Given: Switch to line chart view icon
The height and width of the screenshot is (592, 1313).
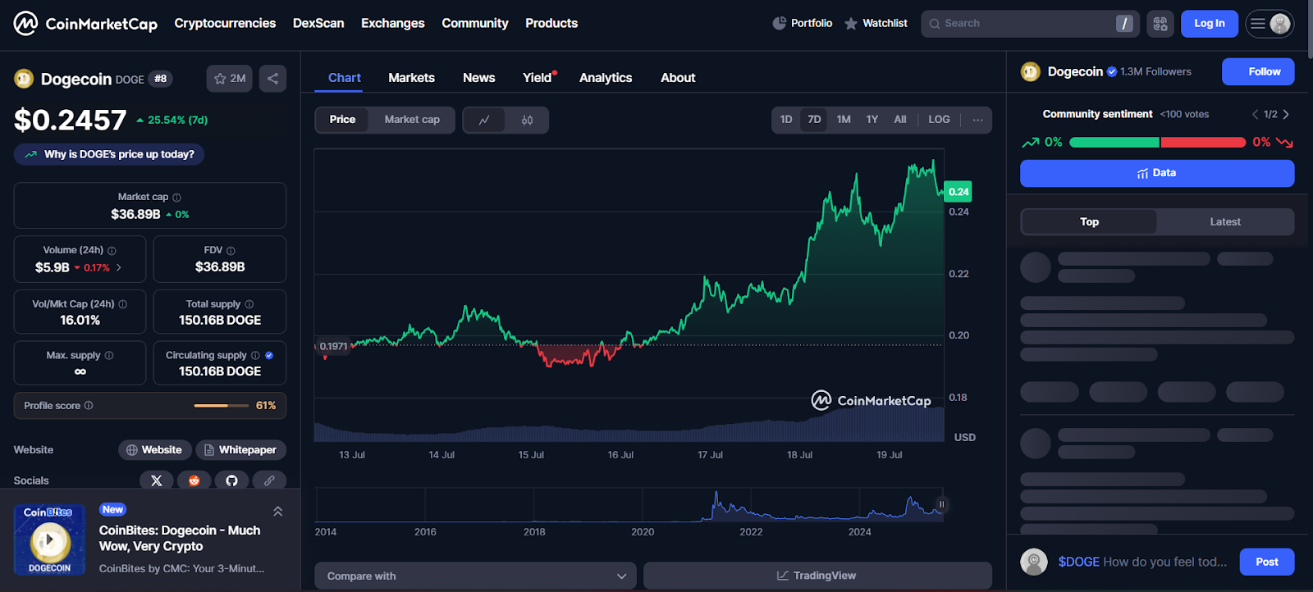Looking at the screenshot, I should (x=484, y=120).
